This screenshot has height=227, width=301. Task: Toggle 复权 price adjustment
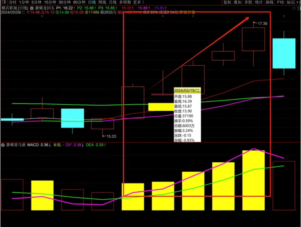pyautogui.click(x=227, y=2)
